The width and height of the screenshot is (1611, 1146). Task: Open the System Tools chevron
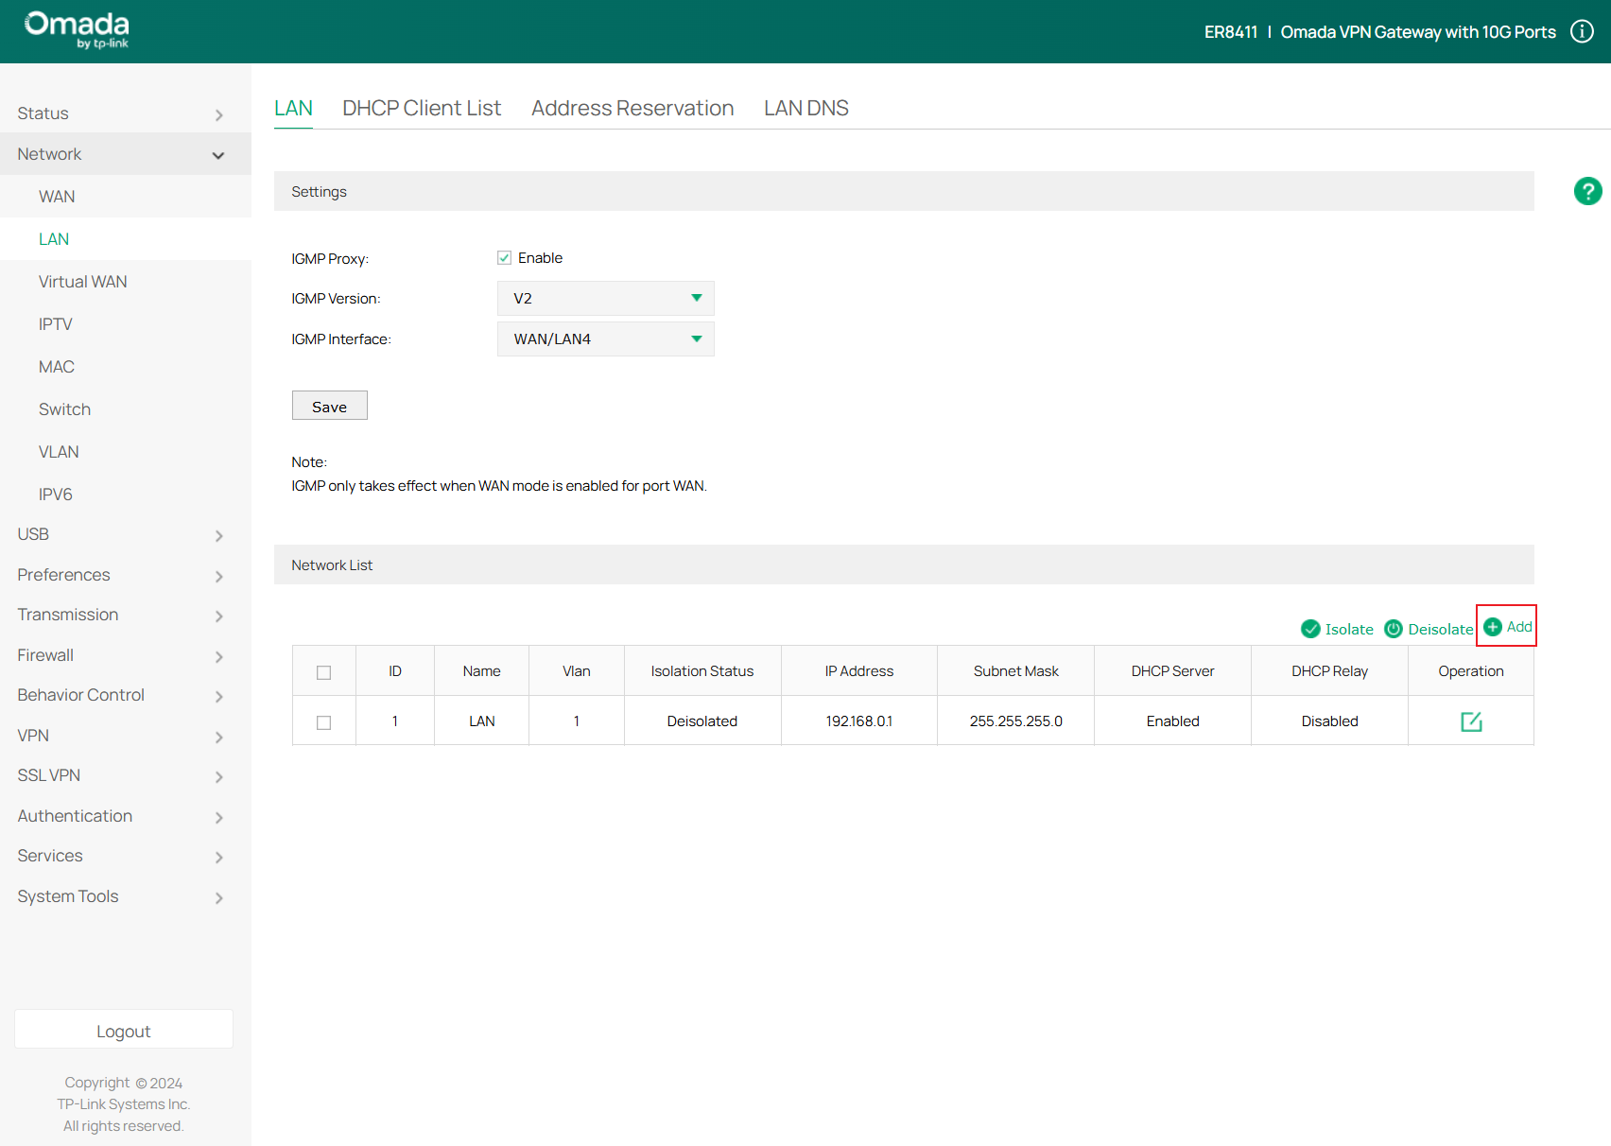[x=218, y=897]
